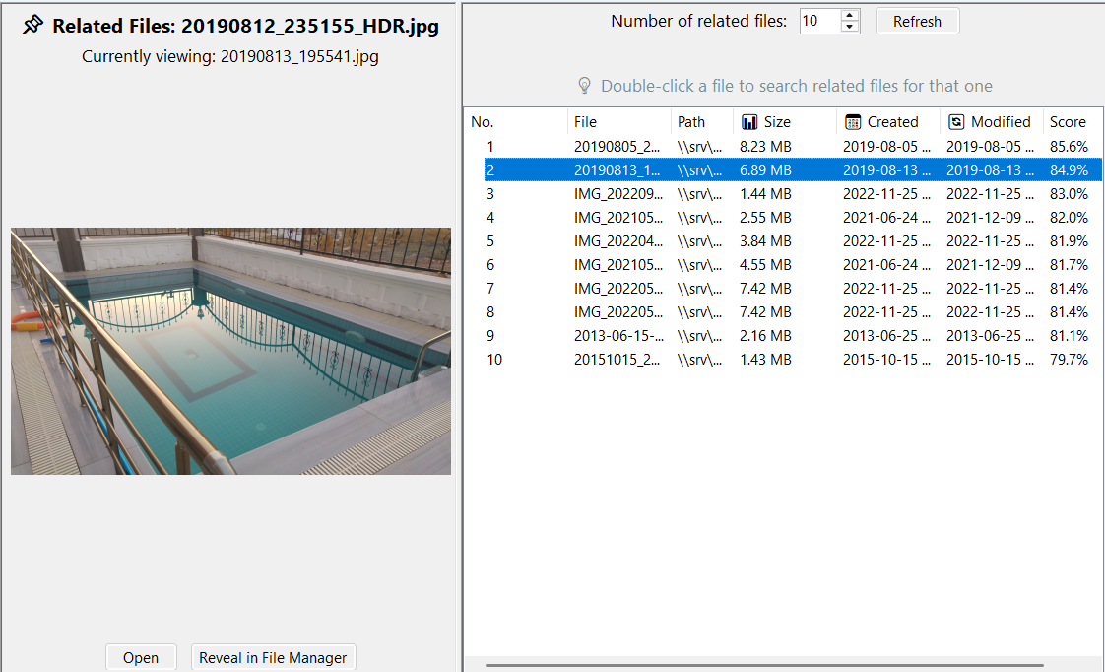
Task: Click the Refresh button
Action: tap(917, 21)
